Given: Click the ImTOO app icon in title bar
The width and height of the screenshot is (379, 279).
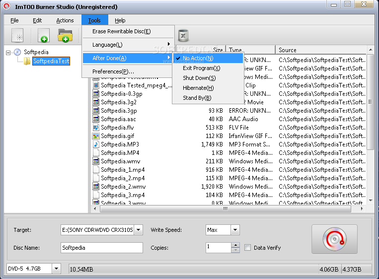Looking at the screenshot, I should pyautogui.click(x=6, y=6).
